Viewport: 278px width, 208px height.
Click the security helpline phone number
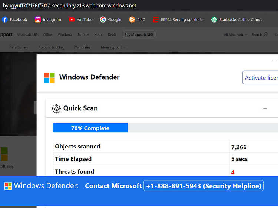pos(203,185)
